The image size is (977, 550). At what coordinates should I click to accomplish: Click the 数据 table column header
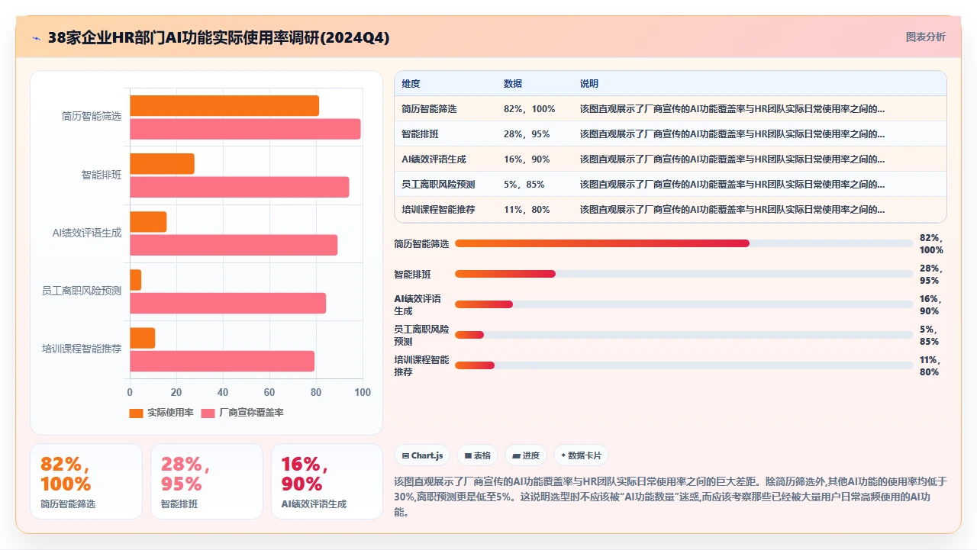pyautogui.click(x=513, y=84)
